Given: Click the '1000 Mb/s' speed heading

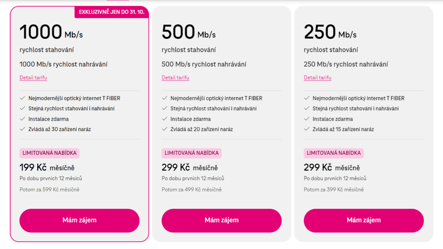Looking at the screenshot, I should [x=50, y=32].
